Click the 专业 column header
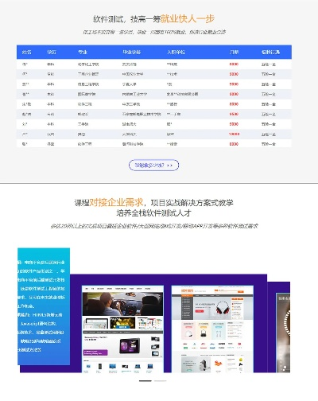This screenshot has width=318, height=401. 83,52
